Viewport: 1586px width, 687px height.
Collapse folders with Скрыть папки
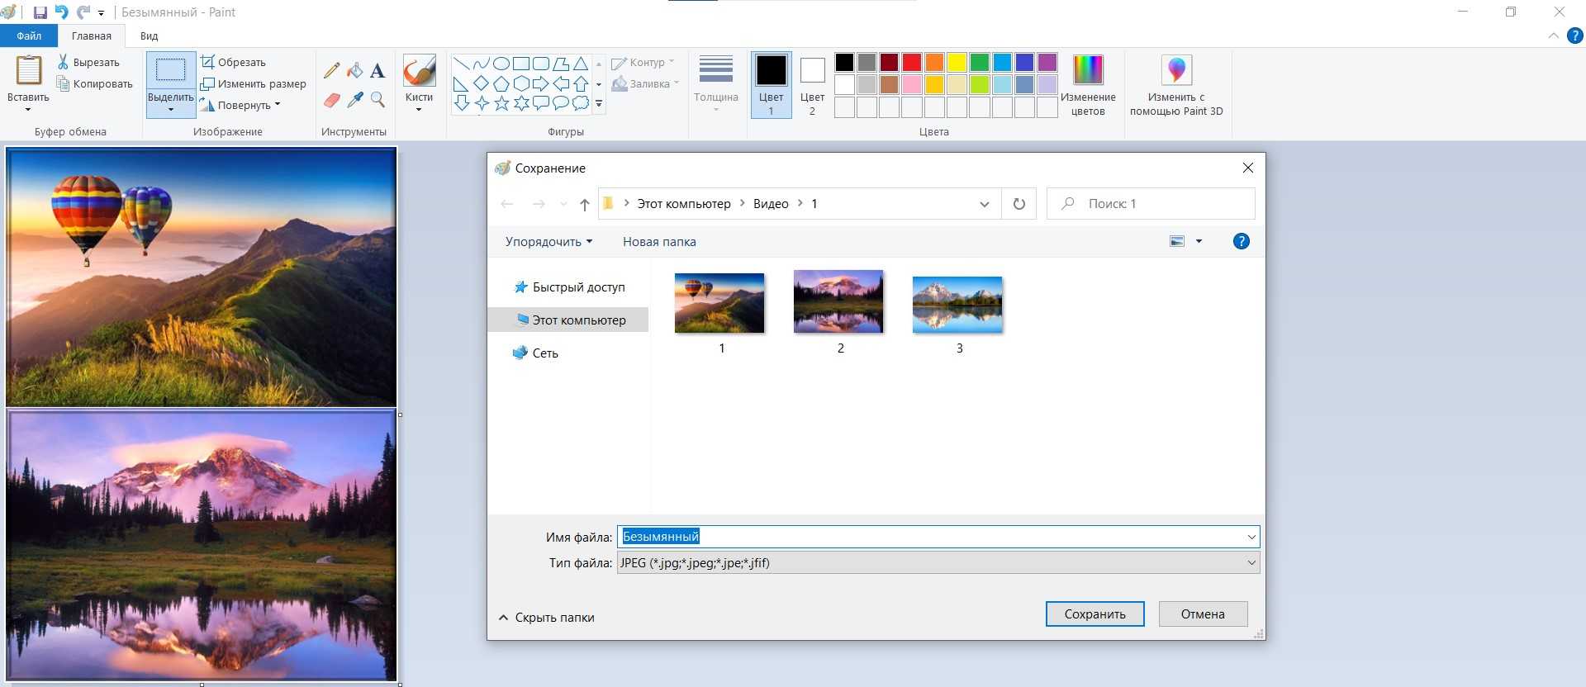tap(546, 618)
